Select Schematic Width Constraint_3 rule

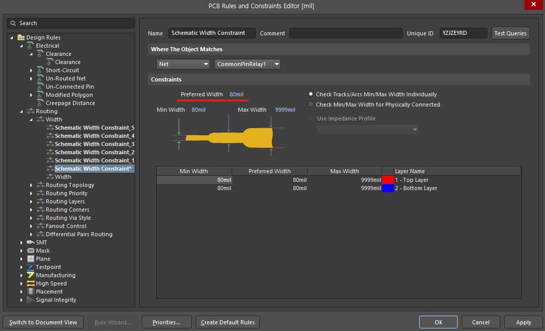click(x=95, y=144)
